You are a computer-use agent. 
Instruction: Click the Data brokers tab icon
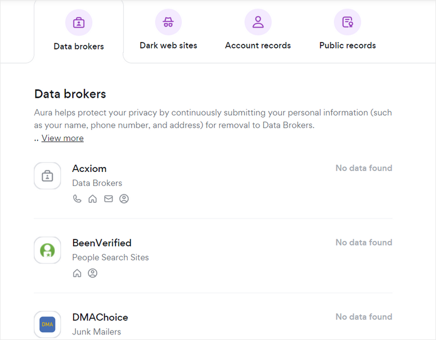coord(79,22)
